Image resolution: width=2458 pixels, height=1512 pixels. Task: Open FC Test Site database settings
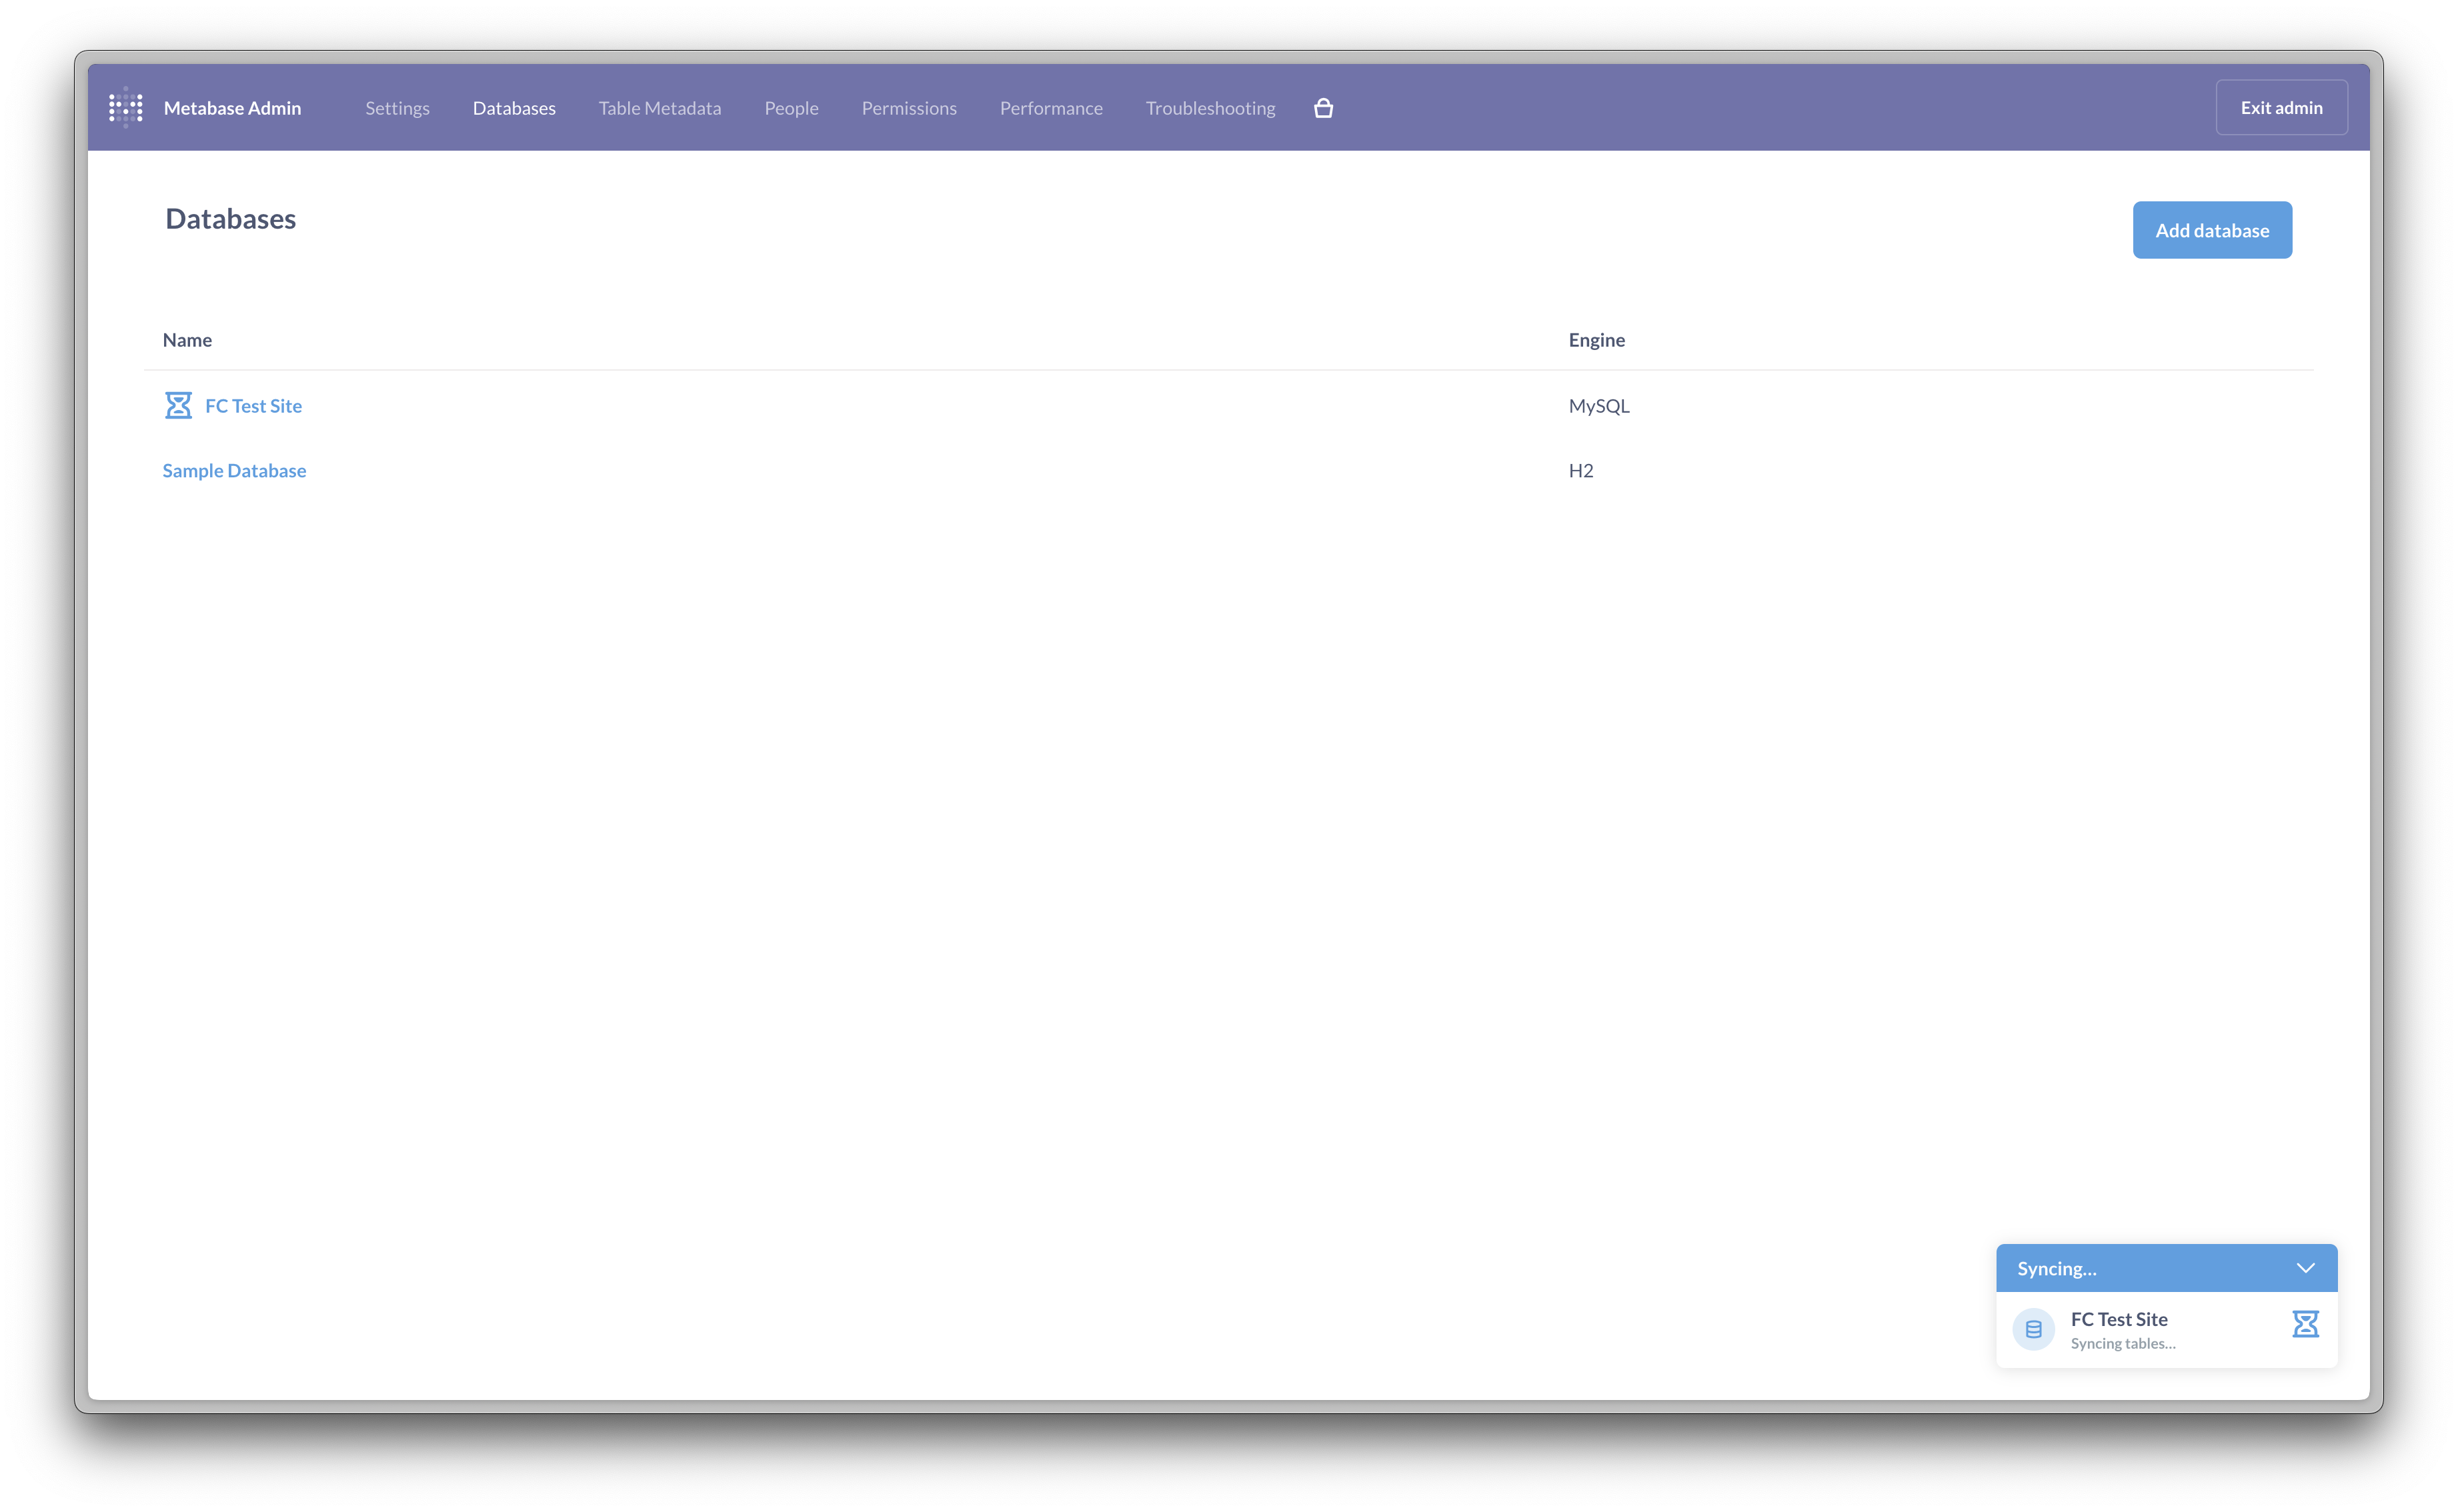click(x=253, y=405)
